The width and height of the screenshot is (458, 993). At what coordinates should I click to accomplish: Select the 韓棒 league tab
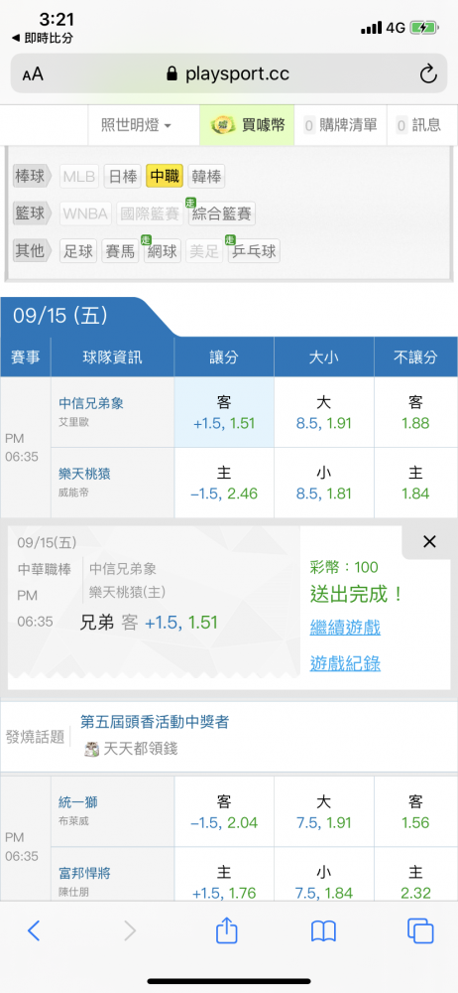(206, 176)
